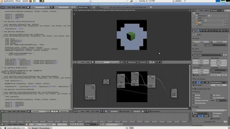Toggle Backdrop in the node editor header
Screen dimensions: 230x129
click(x=133, y=111)
